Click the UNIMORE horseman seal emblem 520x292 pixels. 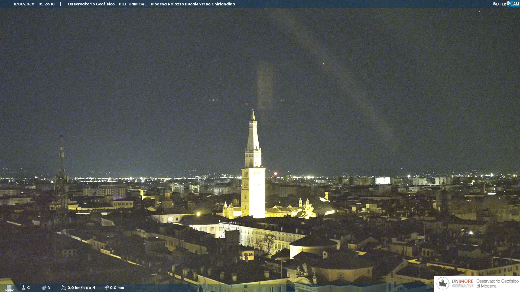[x=443, y=283]
